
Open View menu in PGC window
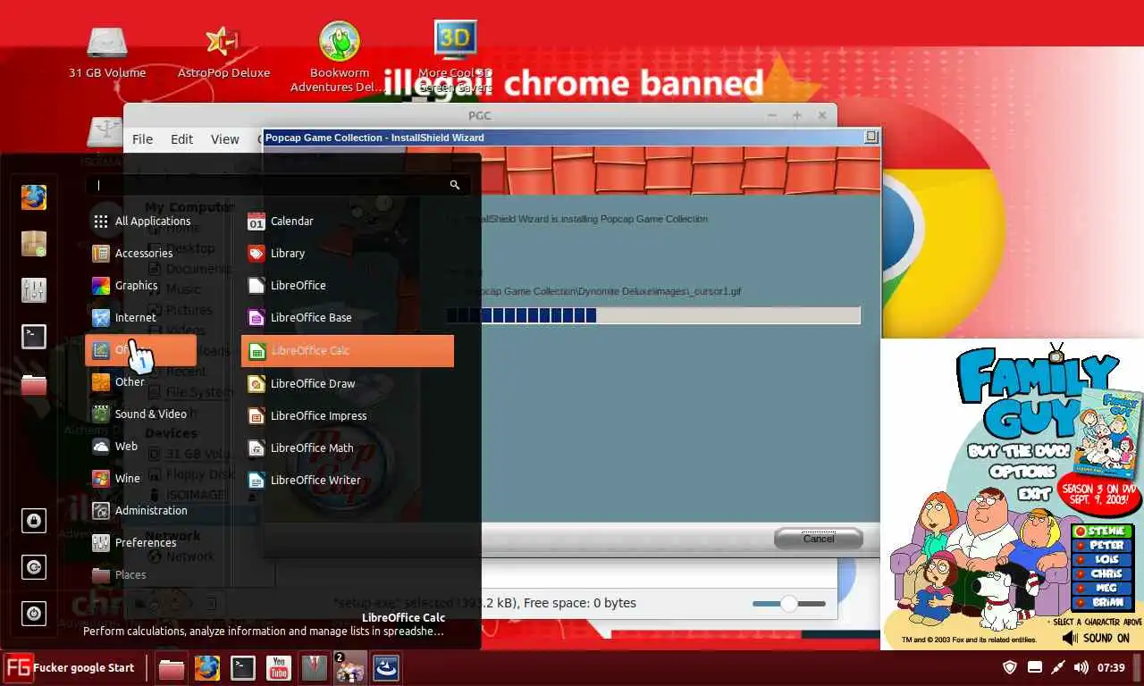pos(224,138)
